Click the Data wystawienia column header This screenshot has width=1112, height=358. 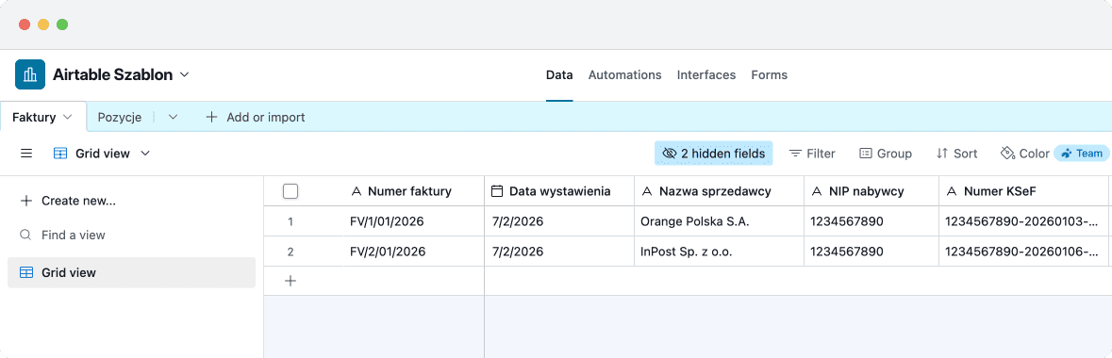click(x=559, y=191)
